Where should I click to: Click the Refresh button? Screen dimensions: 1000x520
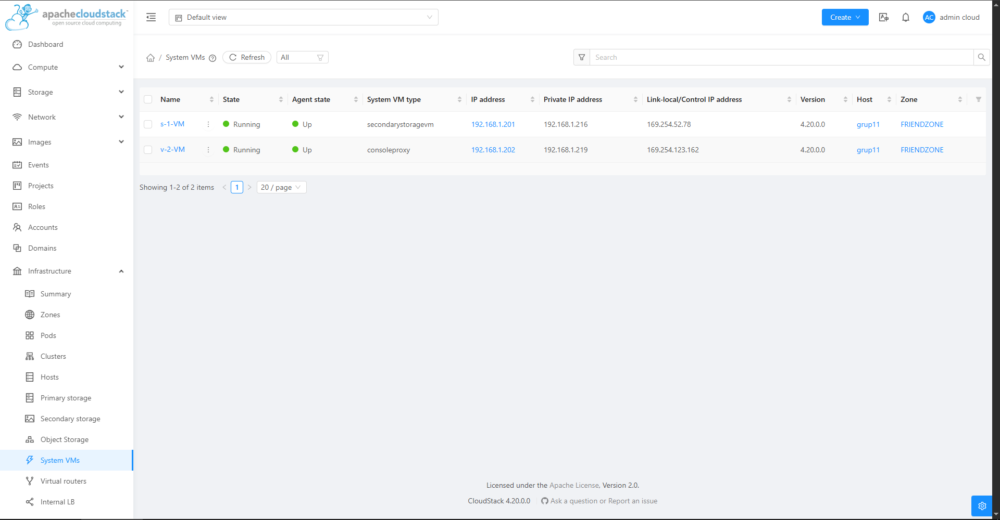tap(247, 57)
